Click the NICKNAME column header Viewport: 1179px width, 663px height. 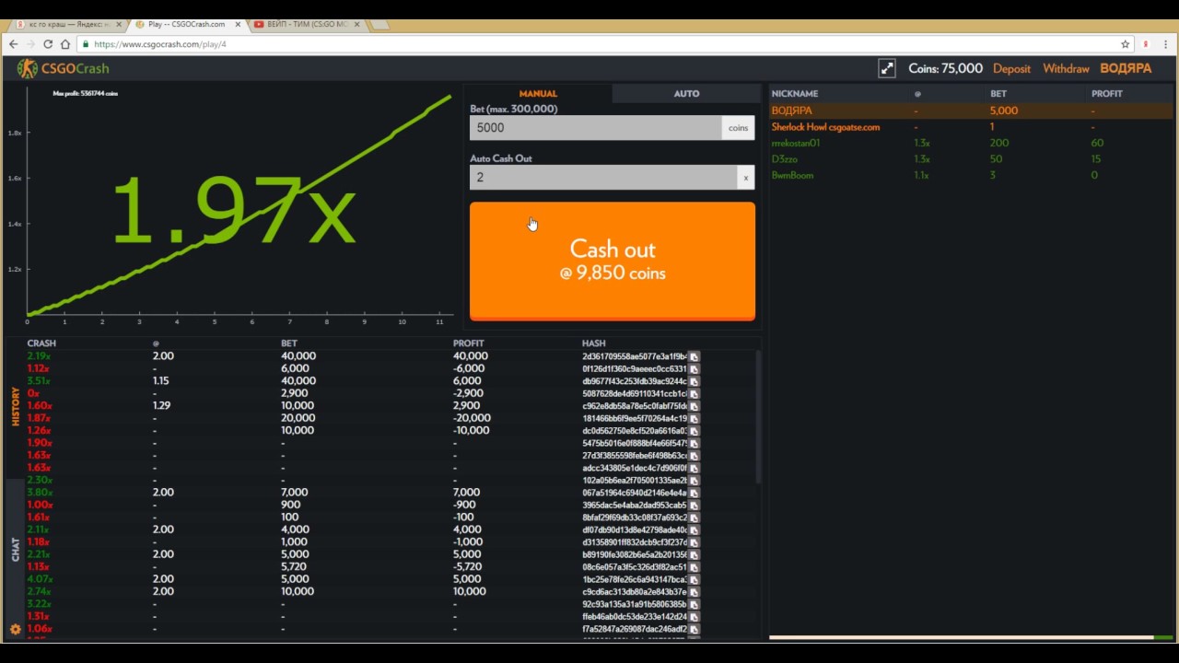[x=795, y=93]
